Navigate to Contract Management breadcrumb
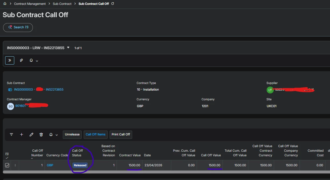Viewport: 330px width, 180px height. point(30,4)
